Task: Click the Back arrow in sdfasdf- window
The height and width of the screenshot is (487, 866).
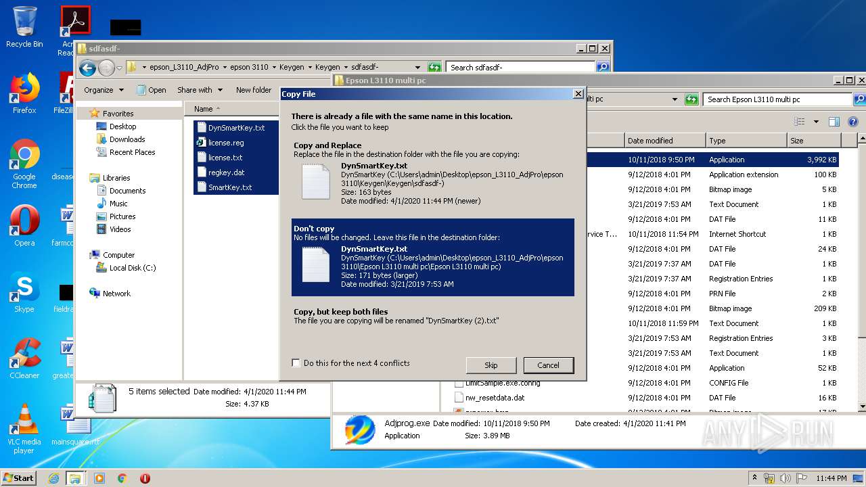Action: tap(87, 68)
